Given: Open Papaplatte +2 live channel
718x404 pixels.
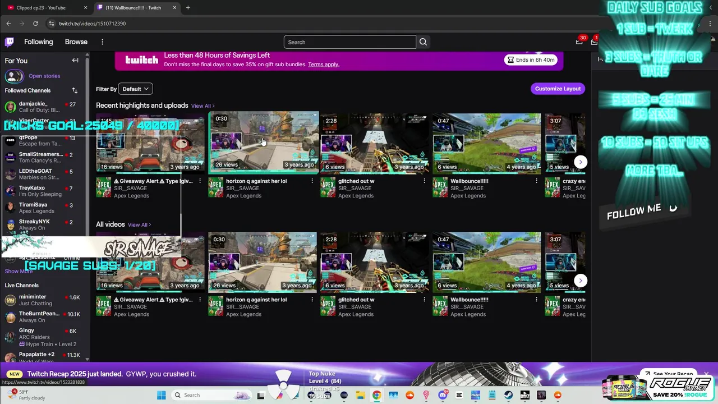Looking at the screenshot, I should [43, 357].
